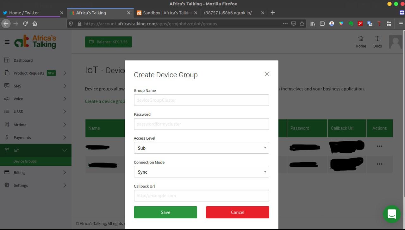
Task: Open page actions three-dot menu
Action: click(285, 23)
